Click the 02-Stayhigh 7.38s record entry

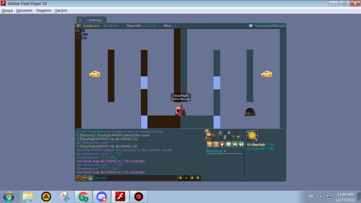(x=261, y=149)
